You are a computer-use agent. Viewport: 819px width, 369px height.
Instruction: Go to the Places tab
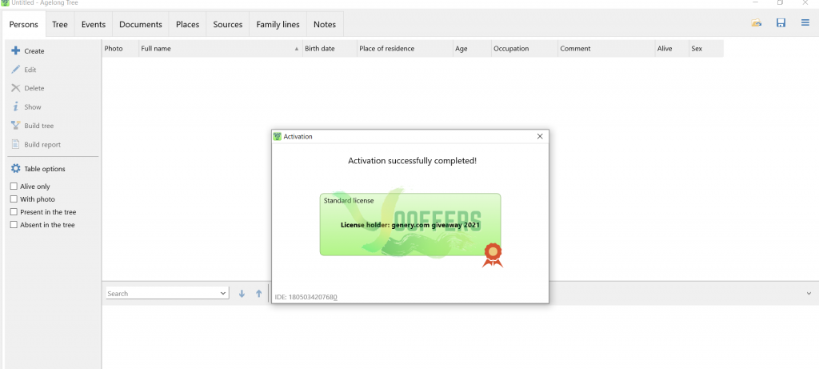point(187,25)
